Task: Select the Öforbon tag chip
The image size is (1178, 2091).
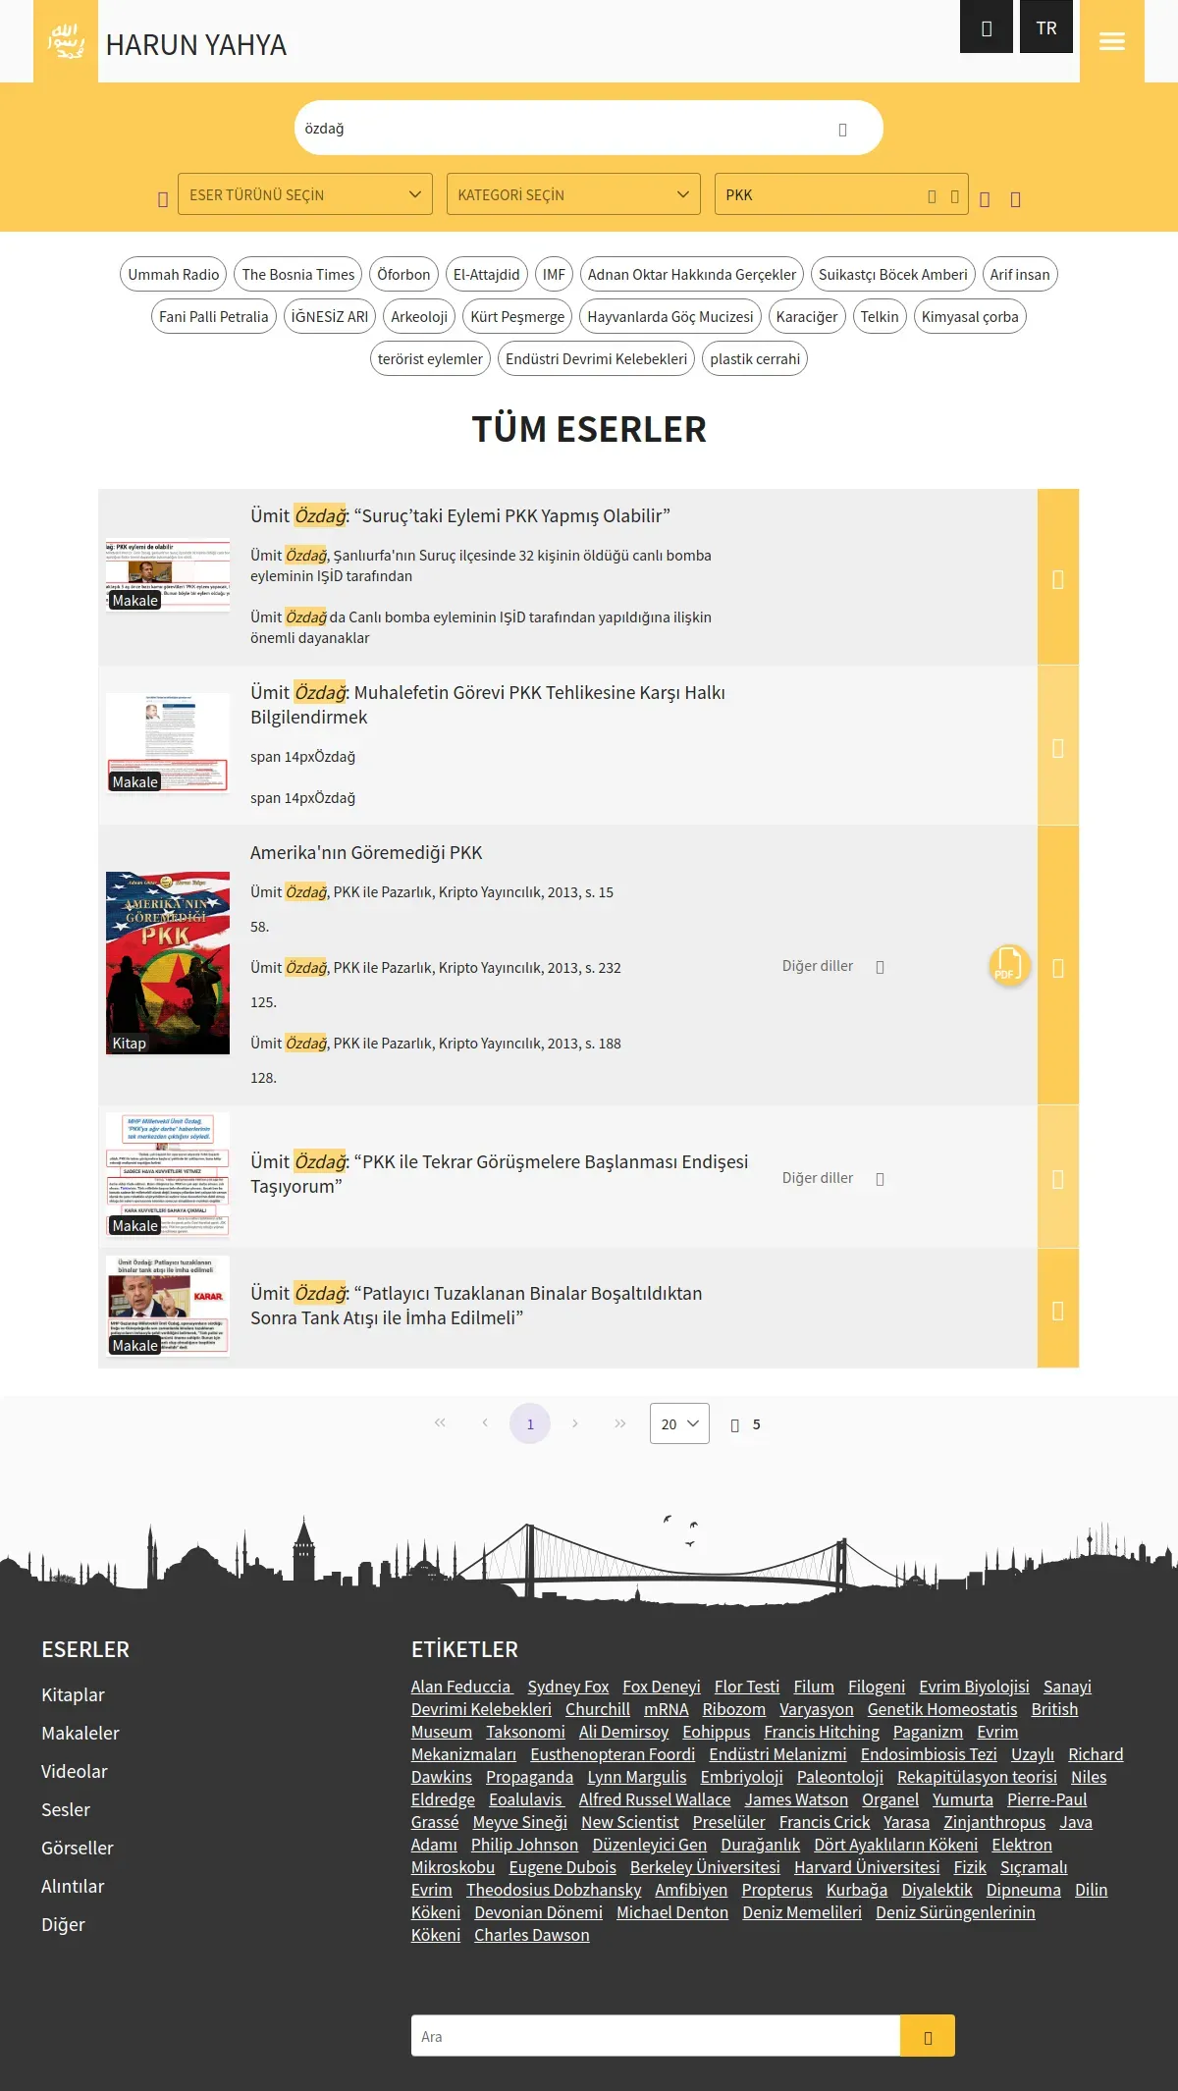Action: tap(403, 275)
